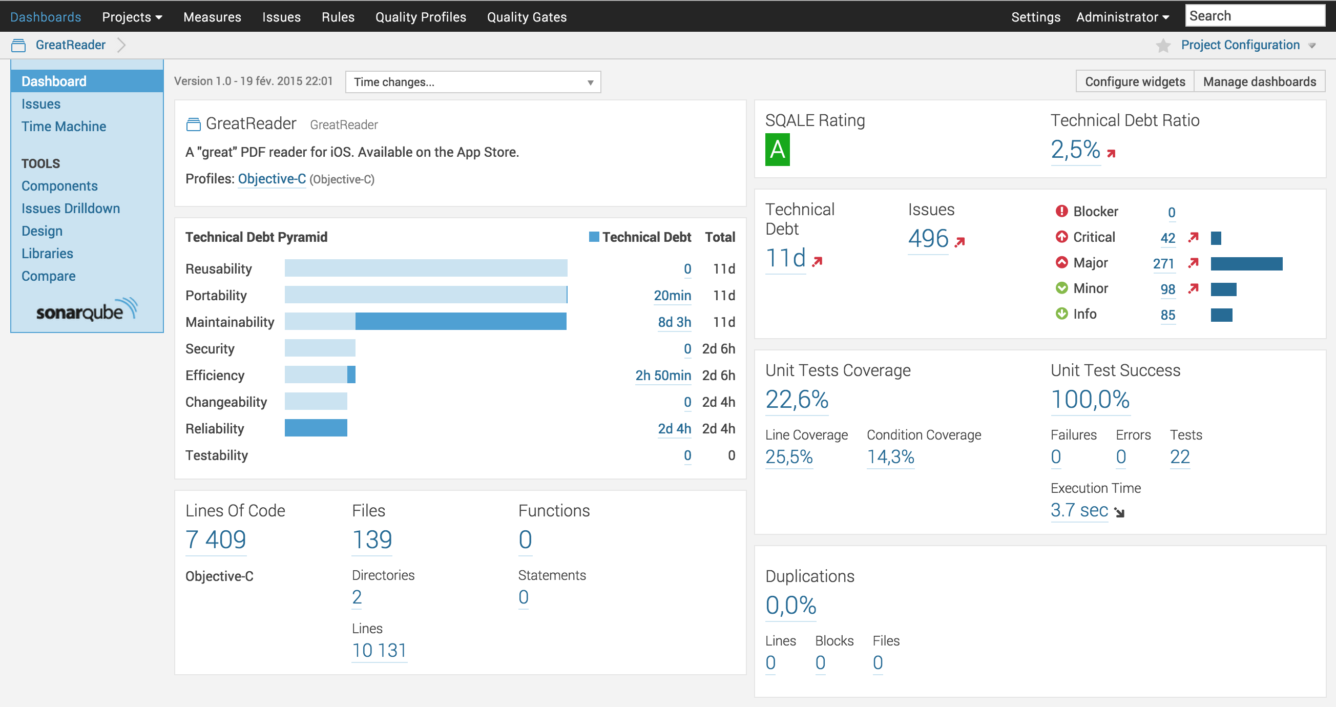Click the Info severity icon

pyautogui.click(x=1061, y=314)
